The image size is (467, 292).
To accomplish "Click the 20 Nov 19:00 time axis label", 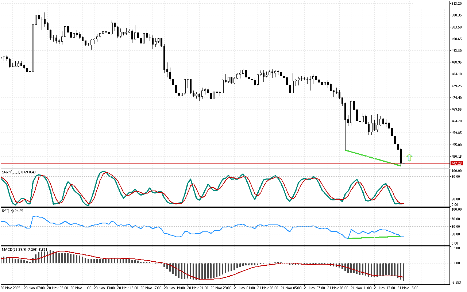I will (x=175, y=288).
